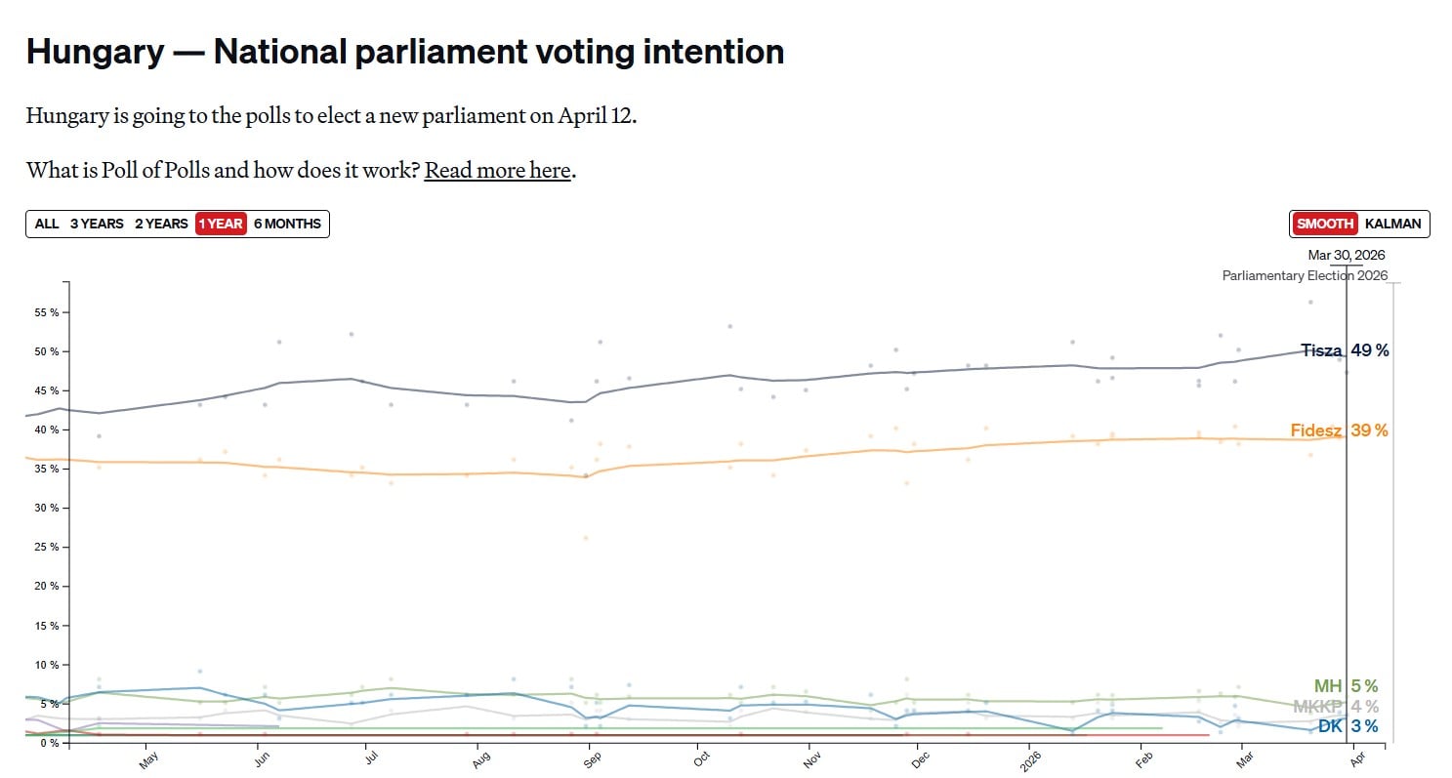This screenshot has width=1452, height=778.
Task: Switch to 6 MONTHS view
Action: [x=287, y=224]
